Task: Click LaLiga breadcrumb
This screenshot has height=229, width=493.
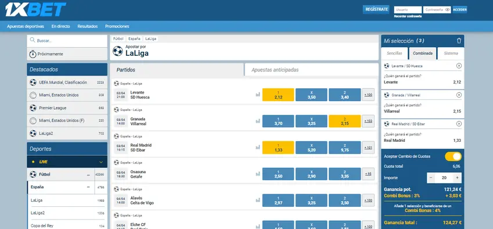Action: [150, 39]
